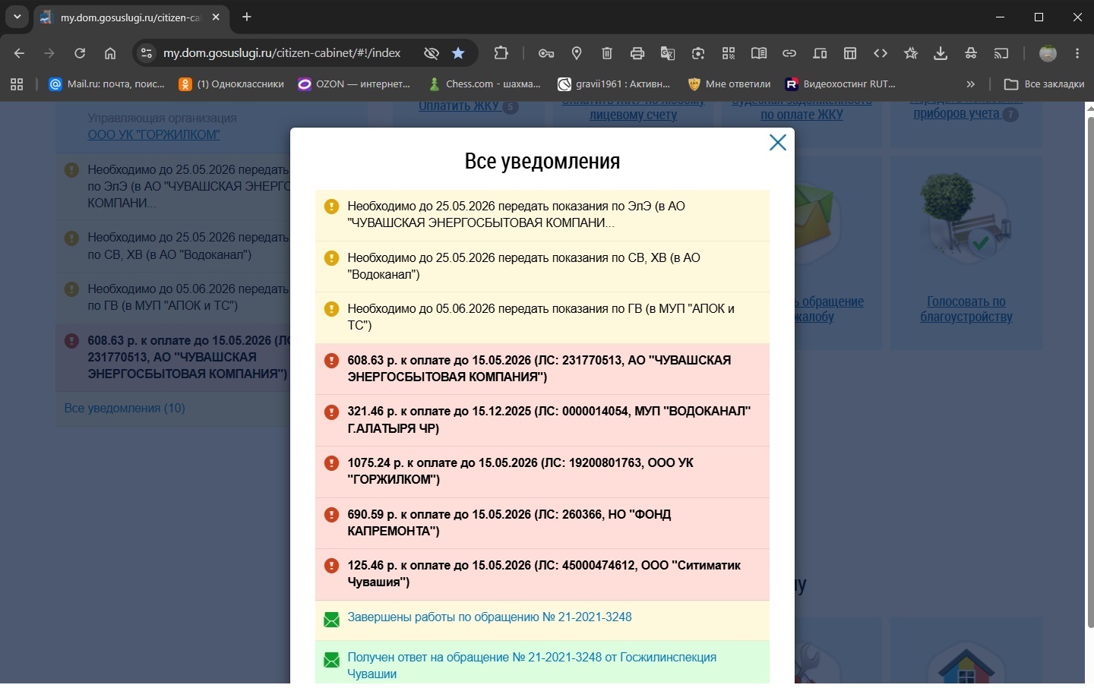Open a new browser tab
This screenshot has width=1094, height=688.
(x=247, y=17)
